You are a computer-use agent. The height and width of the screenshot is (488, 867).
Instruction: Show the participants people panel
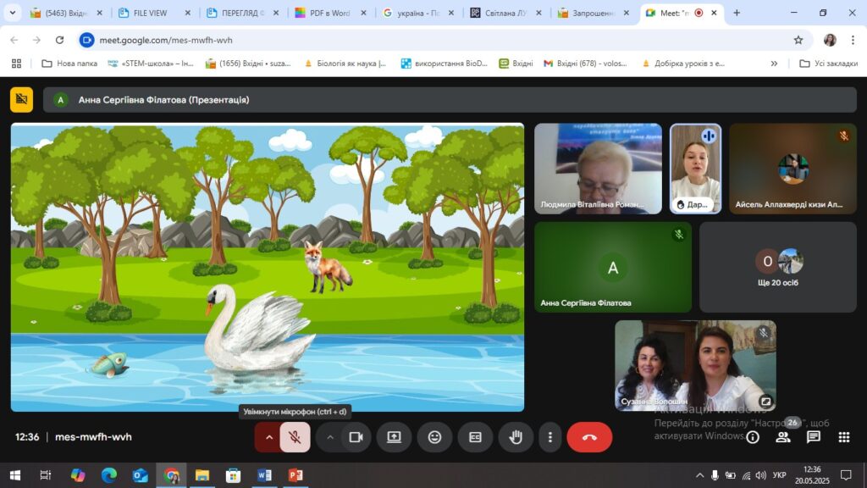tap(783, 437)
